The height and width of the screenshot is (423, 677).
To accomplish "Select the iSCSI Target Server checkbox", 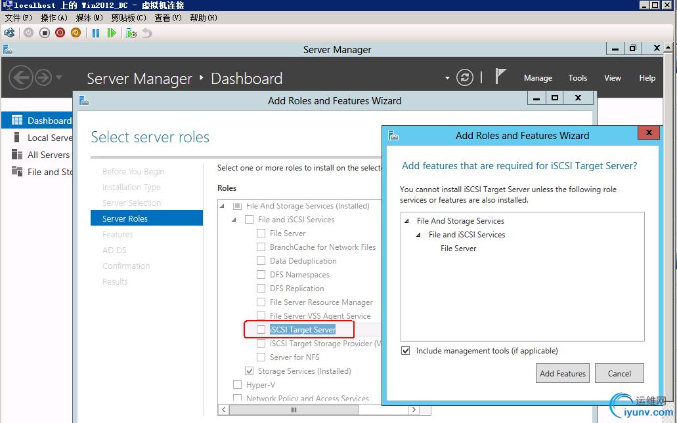I will click(x=261, y=330).
